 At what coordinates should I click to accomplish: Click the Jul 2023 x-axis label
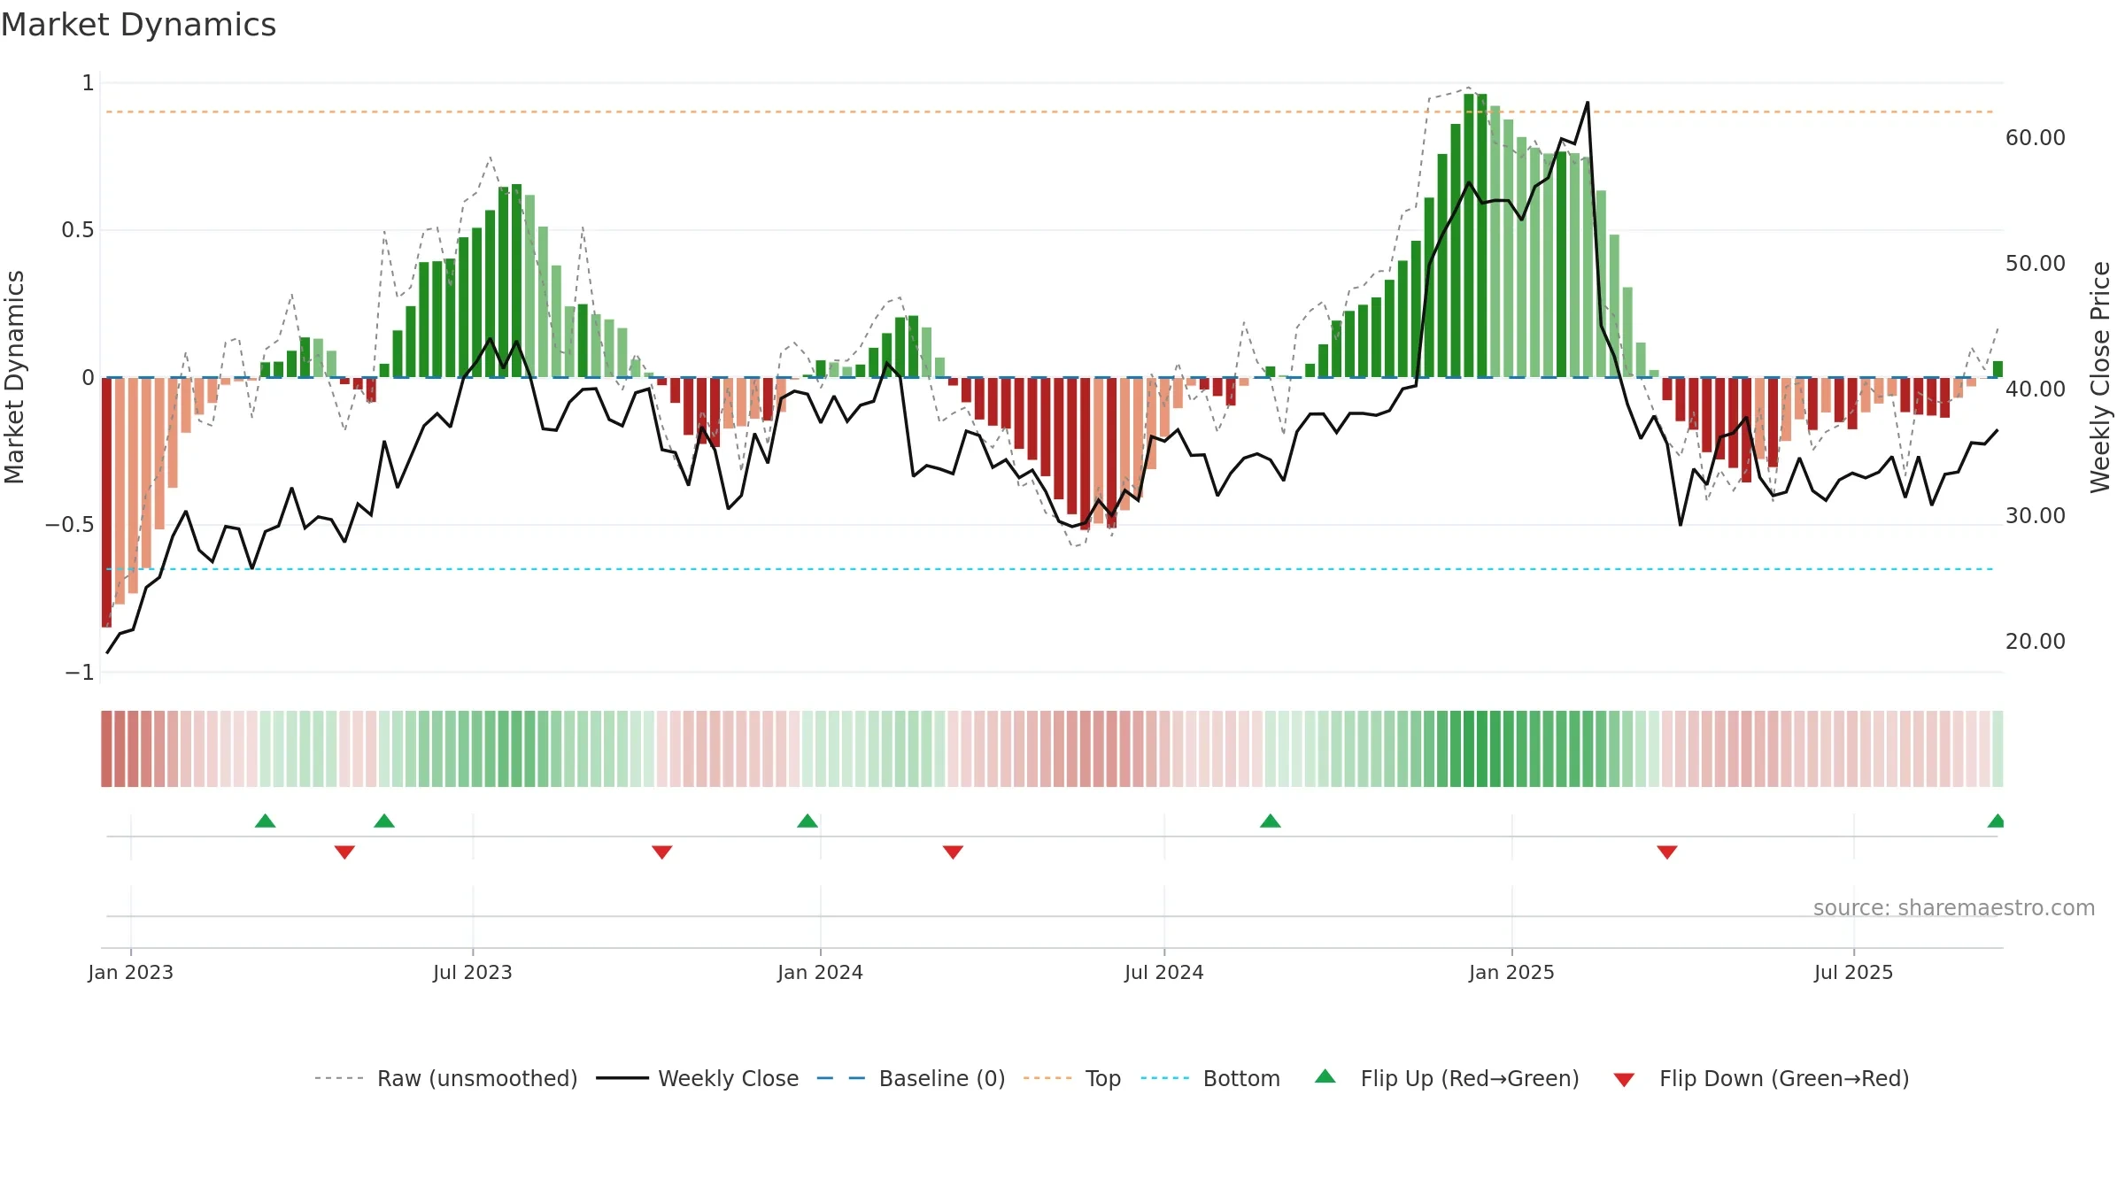[473, 972]
